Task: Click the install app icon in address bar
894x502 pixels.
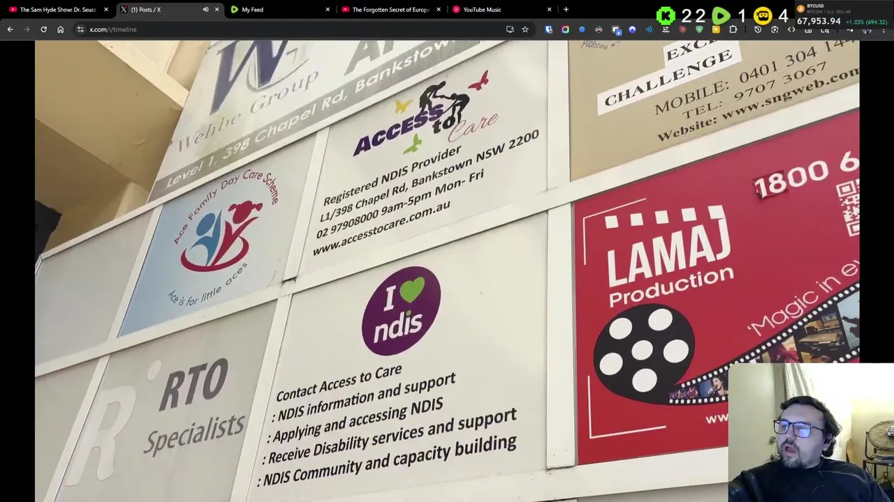Action: (x=510, y=29)
